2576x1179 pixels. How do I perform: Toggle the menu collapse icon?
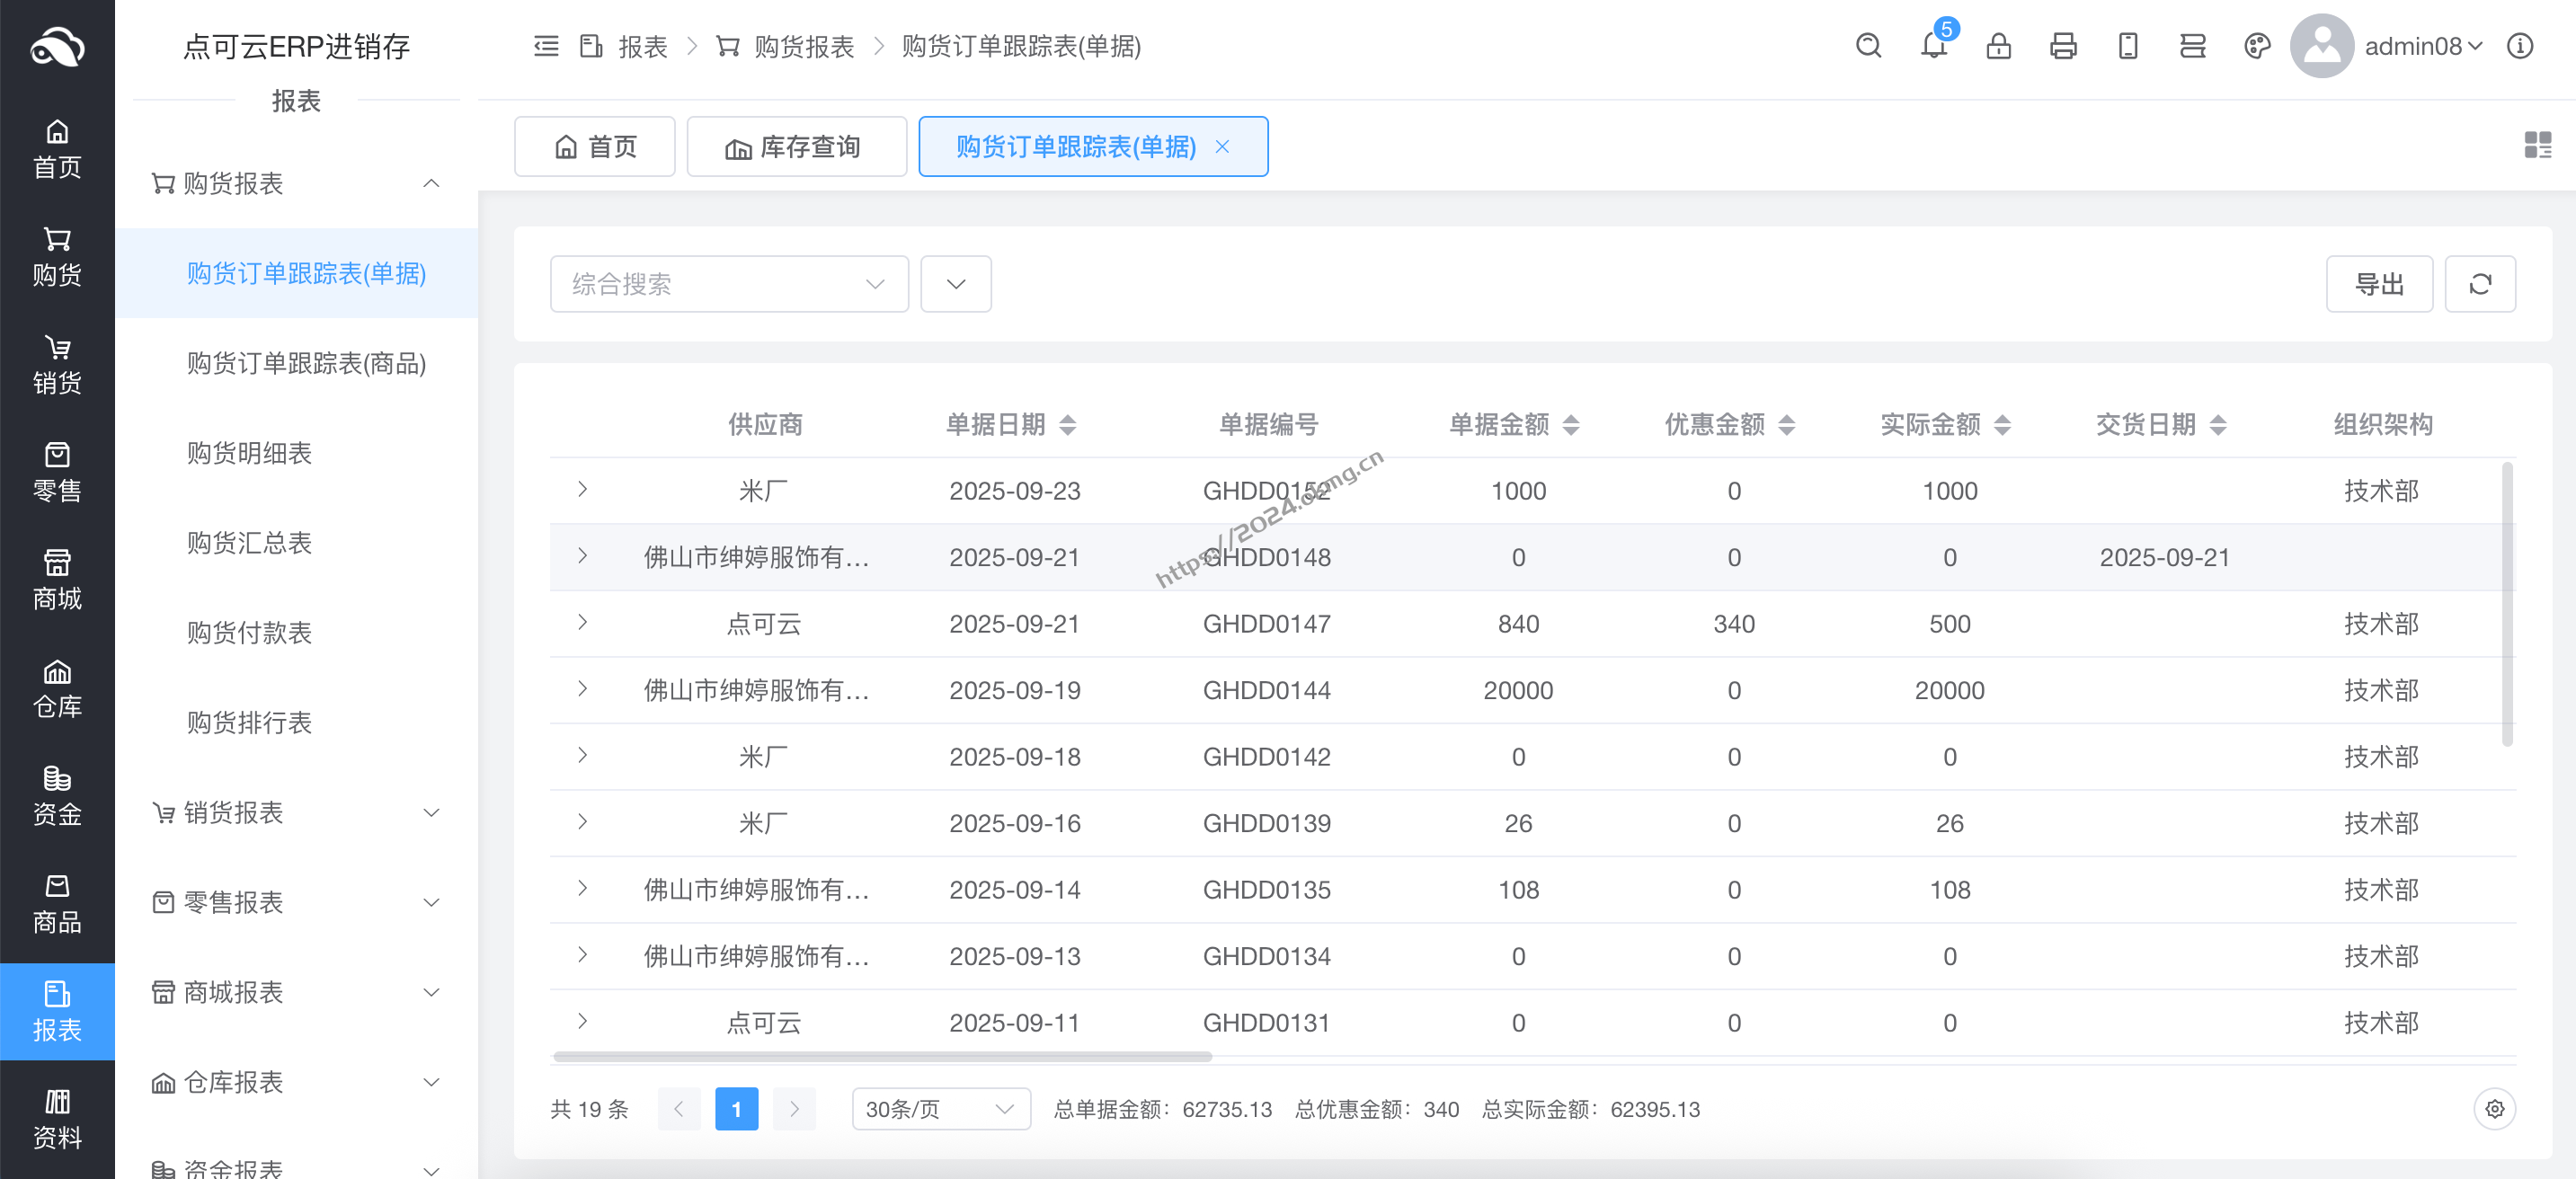pyautogui.click(x=546, y=46)
